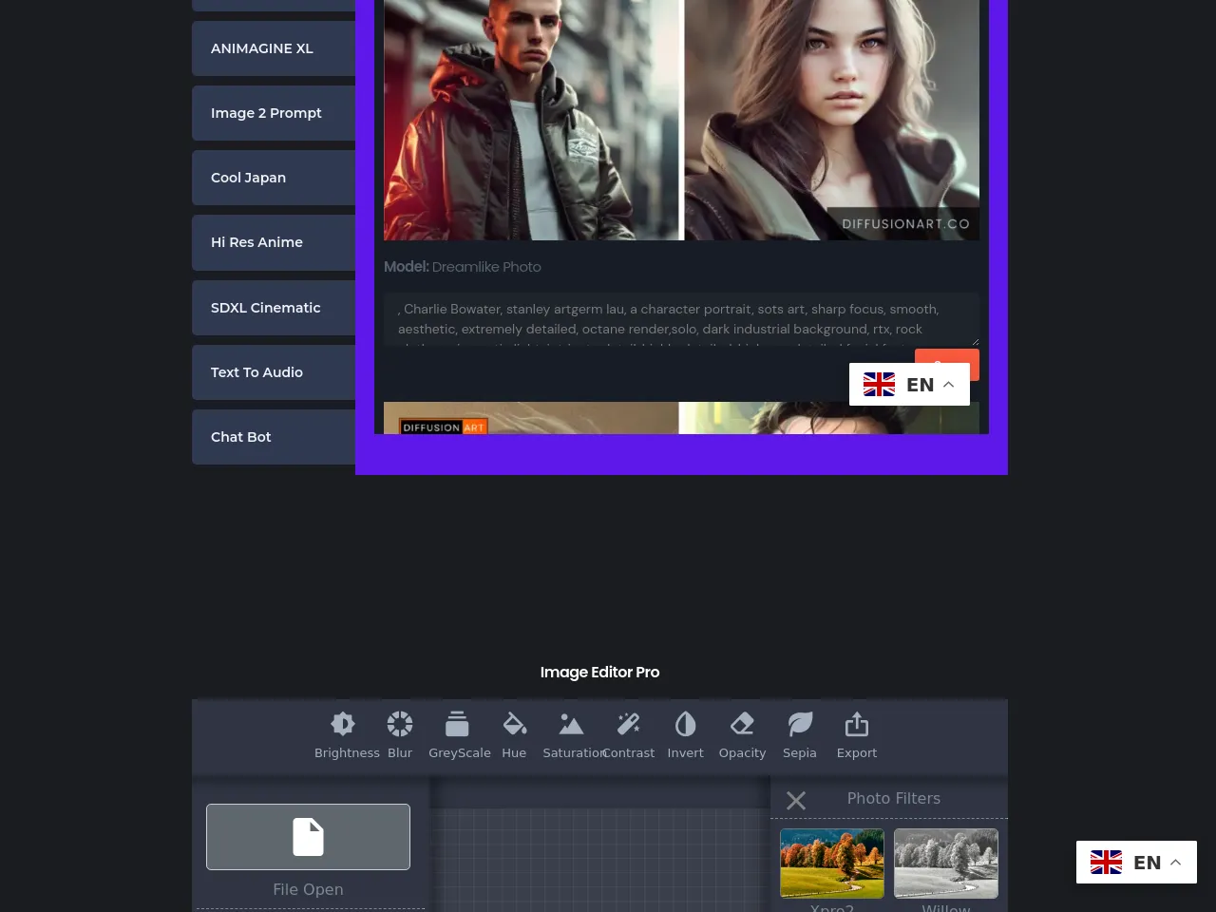Screen dimensions: 1216x912
Task: Apply the Sepia leaf filter
Action: coord(800,725)
